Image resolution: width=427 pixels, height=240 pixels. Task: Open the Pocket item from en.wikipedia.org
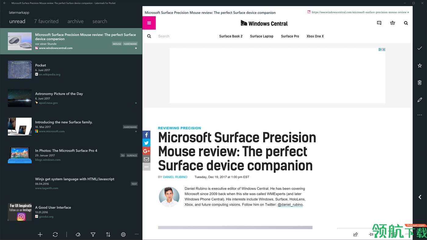pos(71,70)
